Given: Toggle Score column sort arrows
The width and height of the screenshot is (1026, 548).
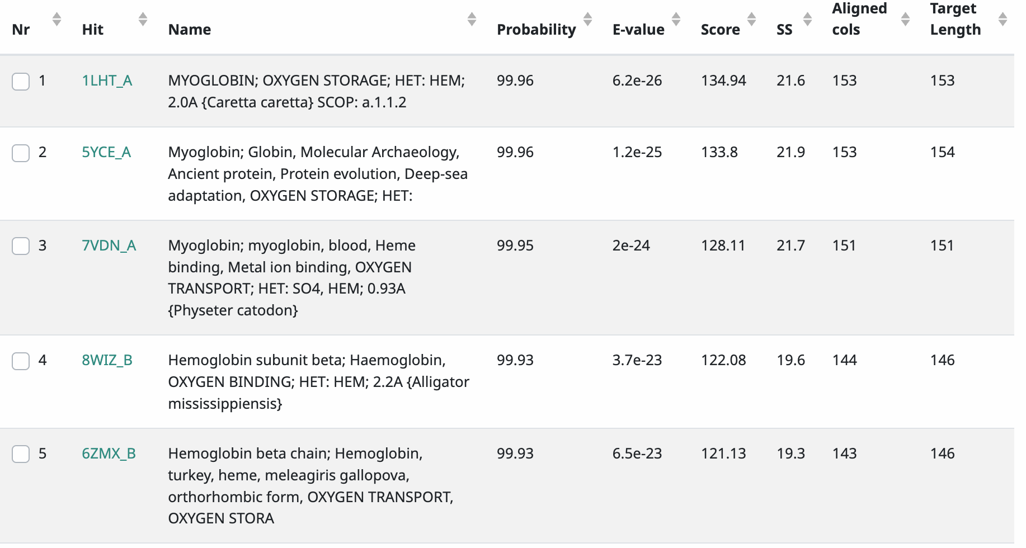Looking at the screenshot, I should (752, 19).
